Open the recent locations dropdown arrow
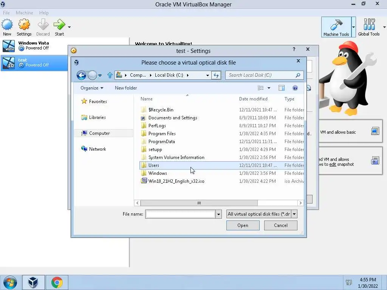Screen dimensions: 387x290 (x=100, y=76)
